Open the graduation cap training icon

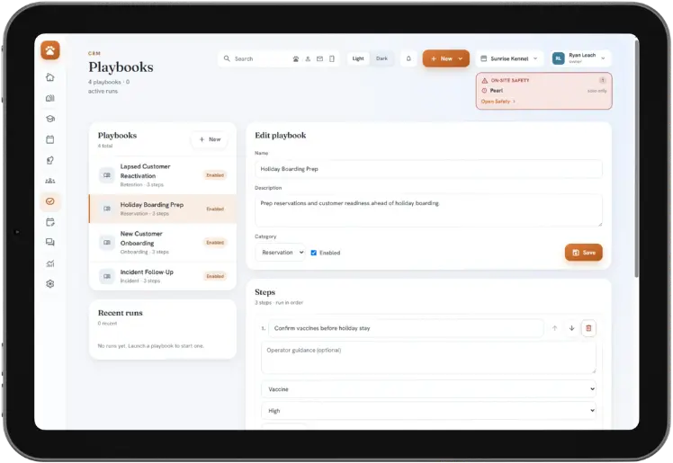pos(50,119)
